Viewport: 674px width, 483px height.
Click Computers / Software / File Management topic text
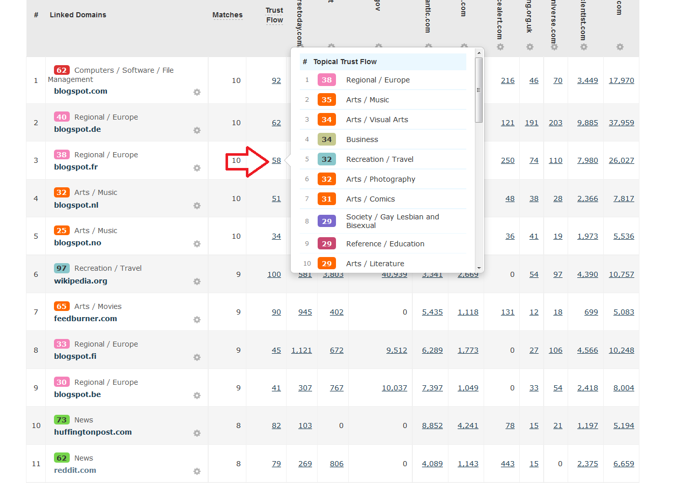(x=110, y=75)
